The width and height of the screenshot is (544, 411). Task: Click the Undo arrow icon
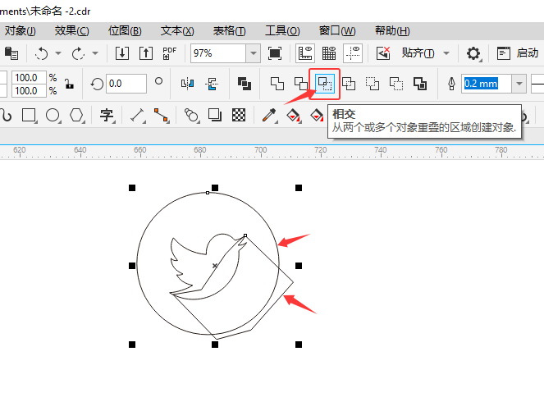click(x=42, y=53)
